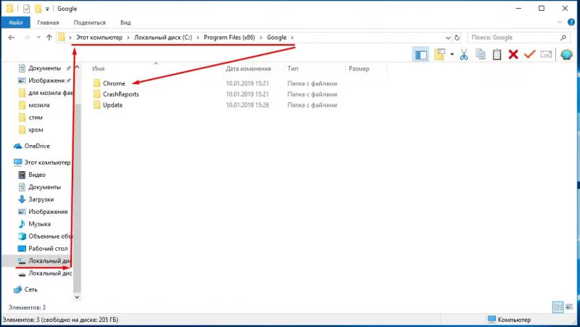
Task: Sort by the Тип column header
Action: [293, 68]
